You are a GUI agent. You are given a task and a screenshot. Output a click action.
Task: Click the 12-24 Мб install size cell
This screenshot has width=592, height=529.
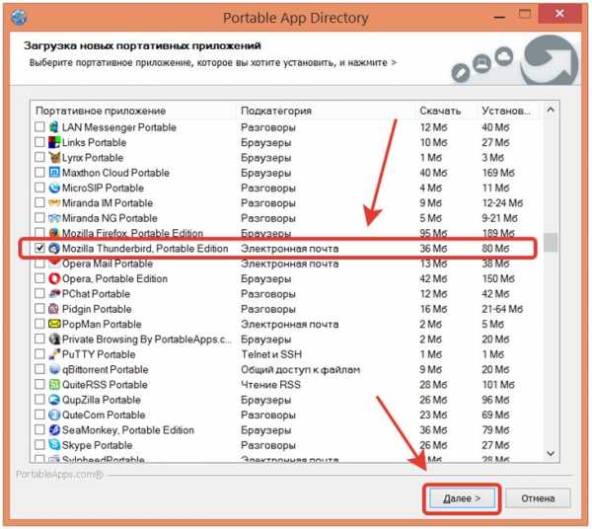(502, 202)
